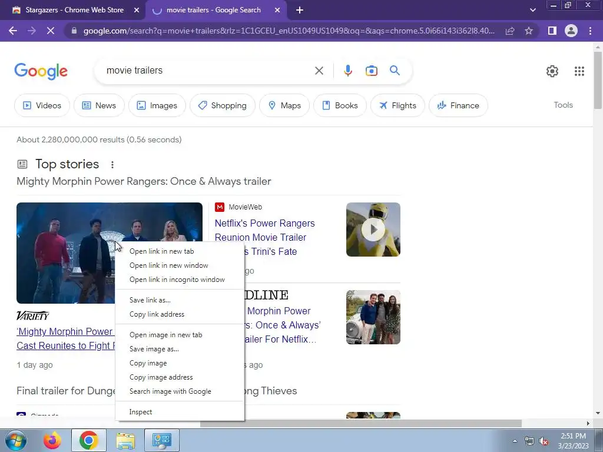This screenshot has height=452, width=603.
Task: Open the tab search dropdown arrow
Action: pos(532,11)
